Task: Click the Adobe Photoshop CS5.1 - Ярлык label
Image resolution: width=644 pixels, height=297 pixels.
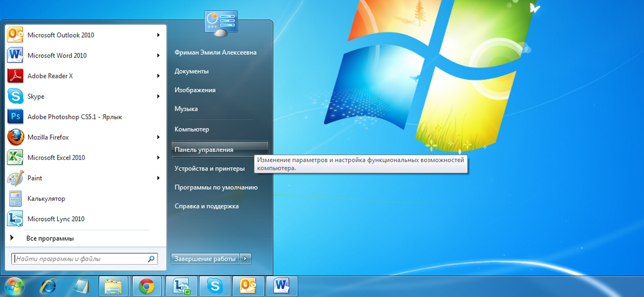Action: pyautogui.click(x=75, y=117)
